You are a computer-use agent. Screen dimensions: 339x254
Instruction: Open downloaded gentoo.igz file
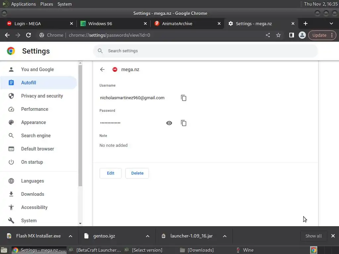(x=100, y=236)
